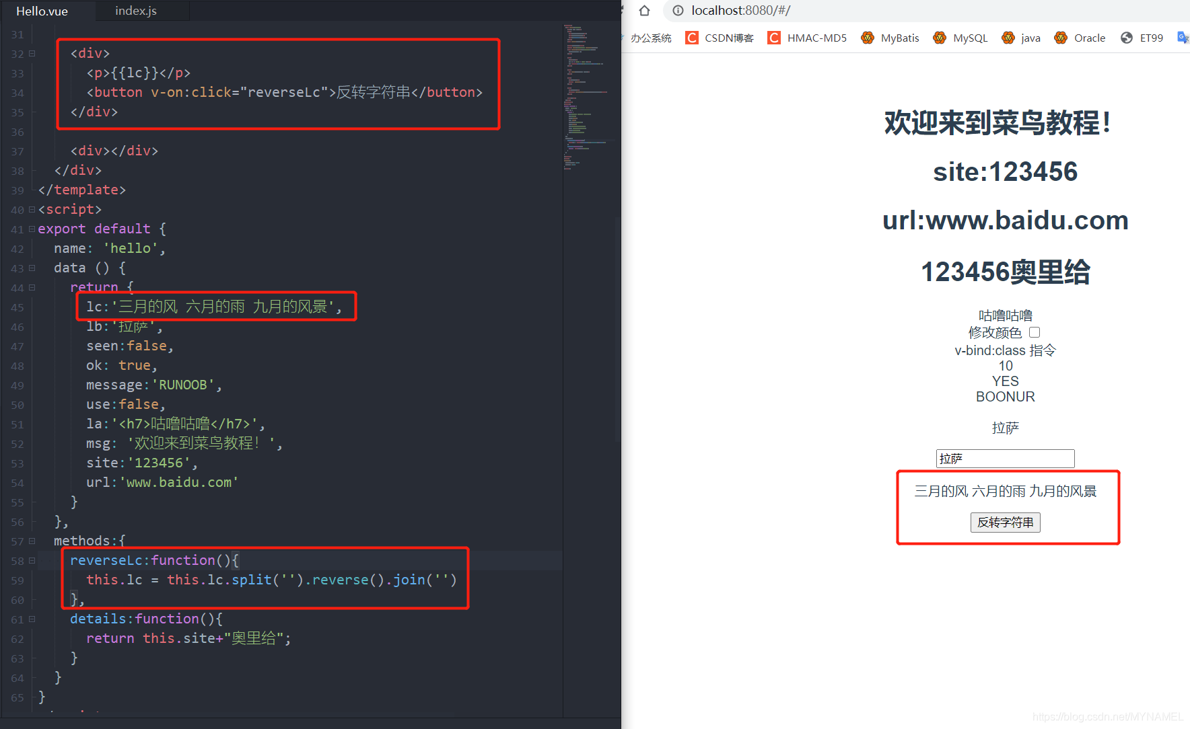Collapse the fold marker on line 41 export default

(32, 229)
